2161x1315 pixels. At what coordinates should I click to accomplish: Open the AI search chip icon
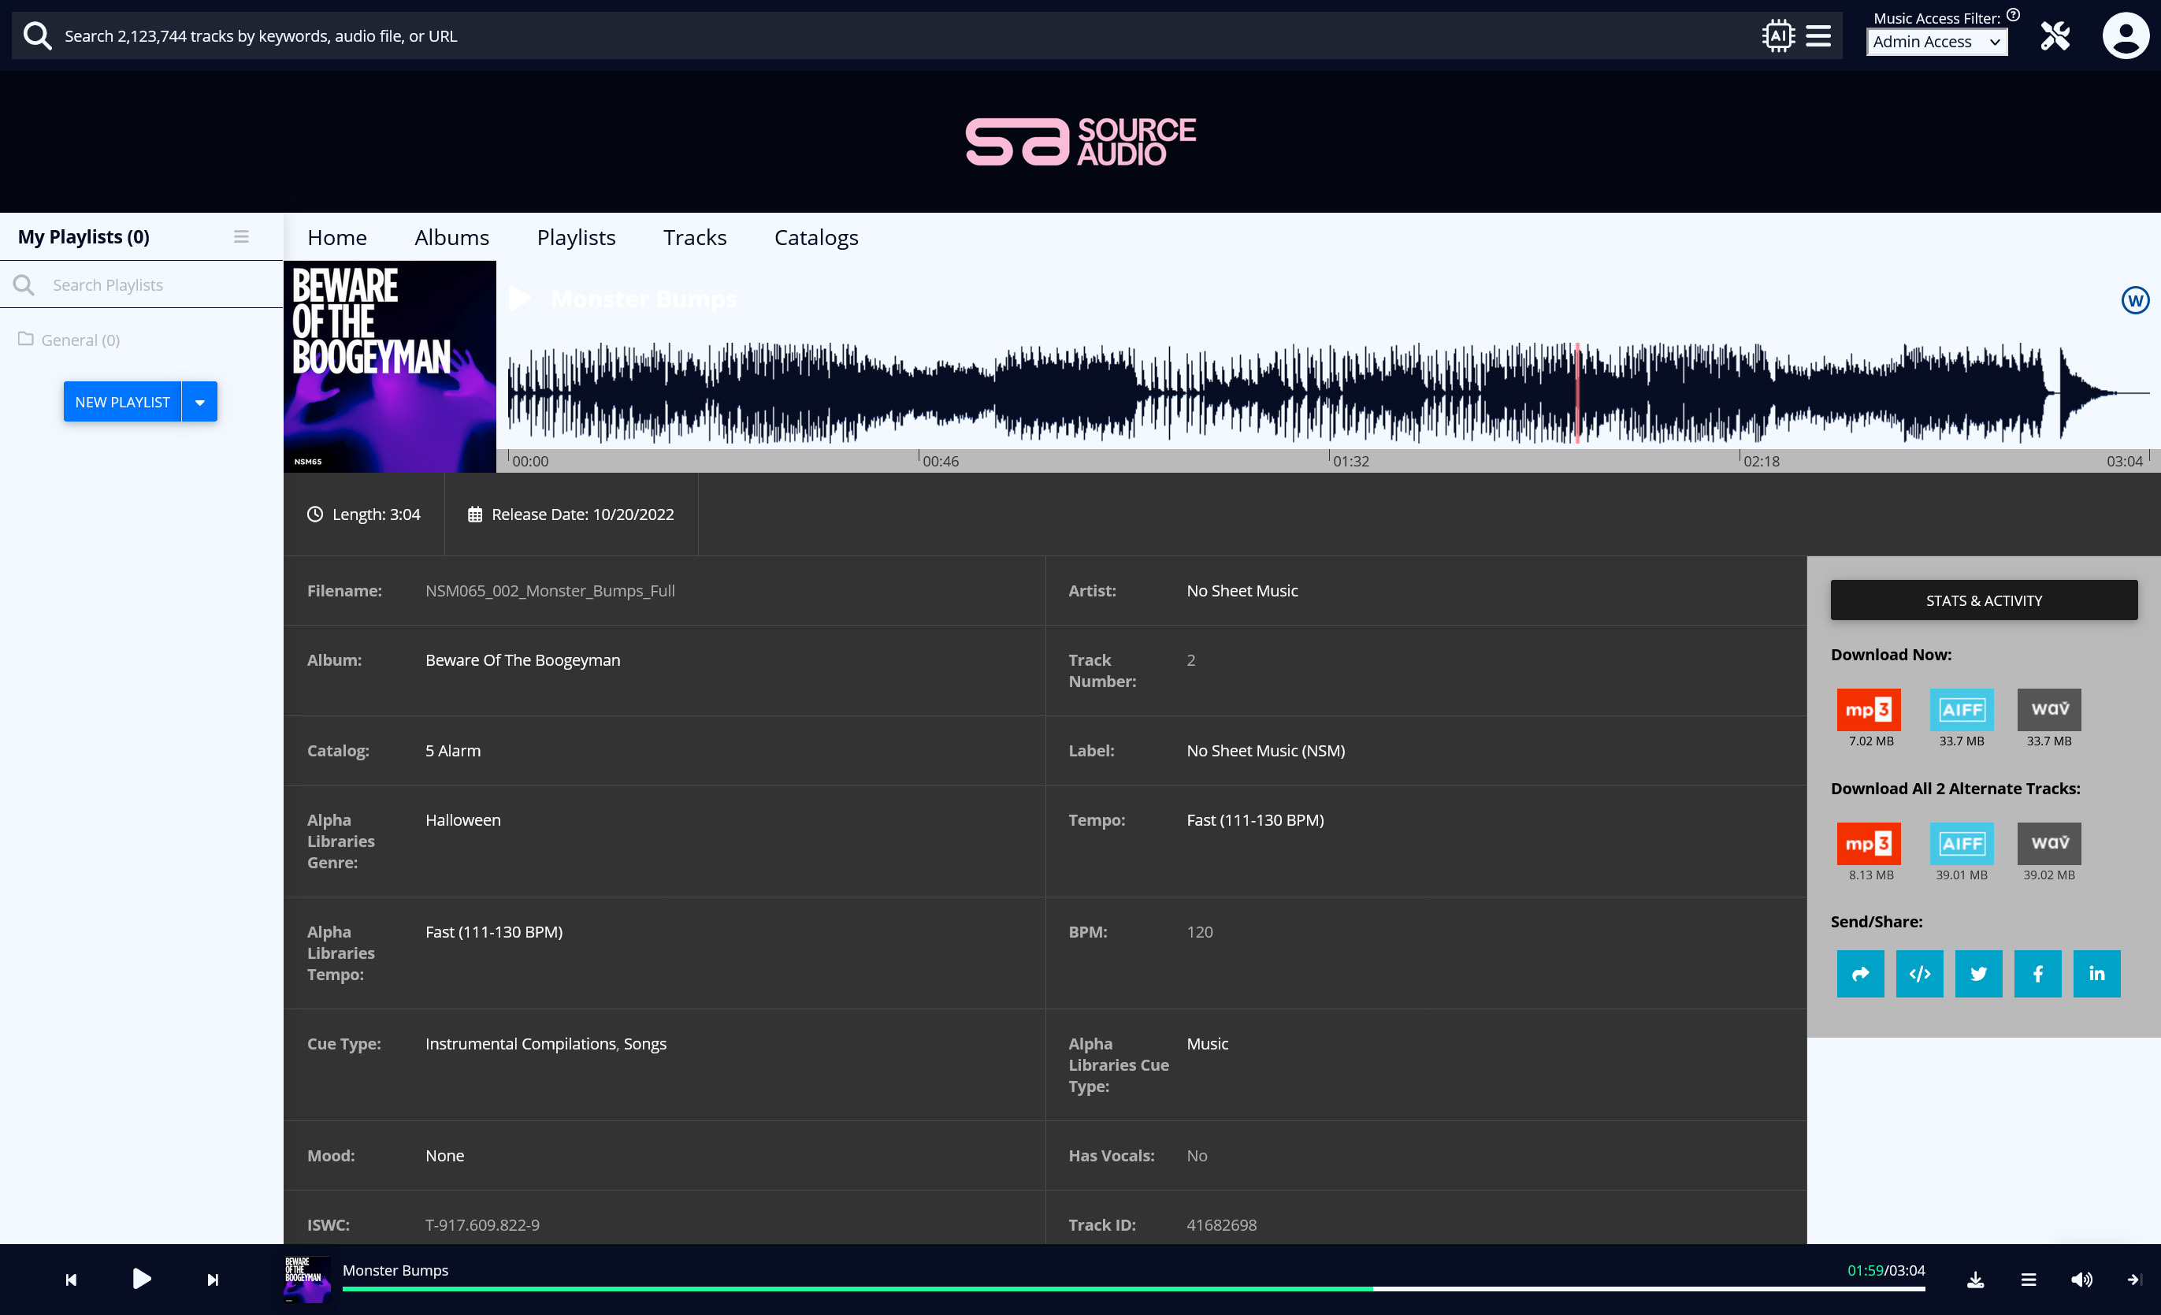tap(1778, 36)
